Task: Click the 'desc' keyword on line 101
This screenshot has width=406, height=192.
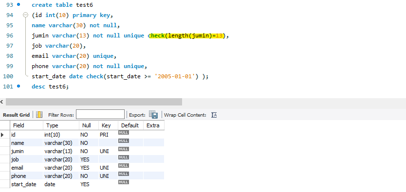Action: (x=38, y=87)
